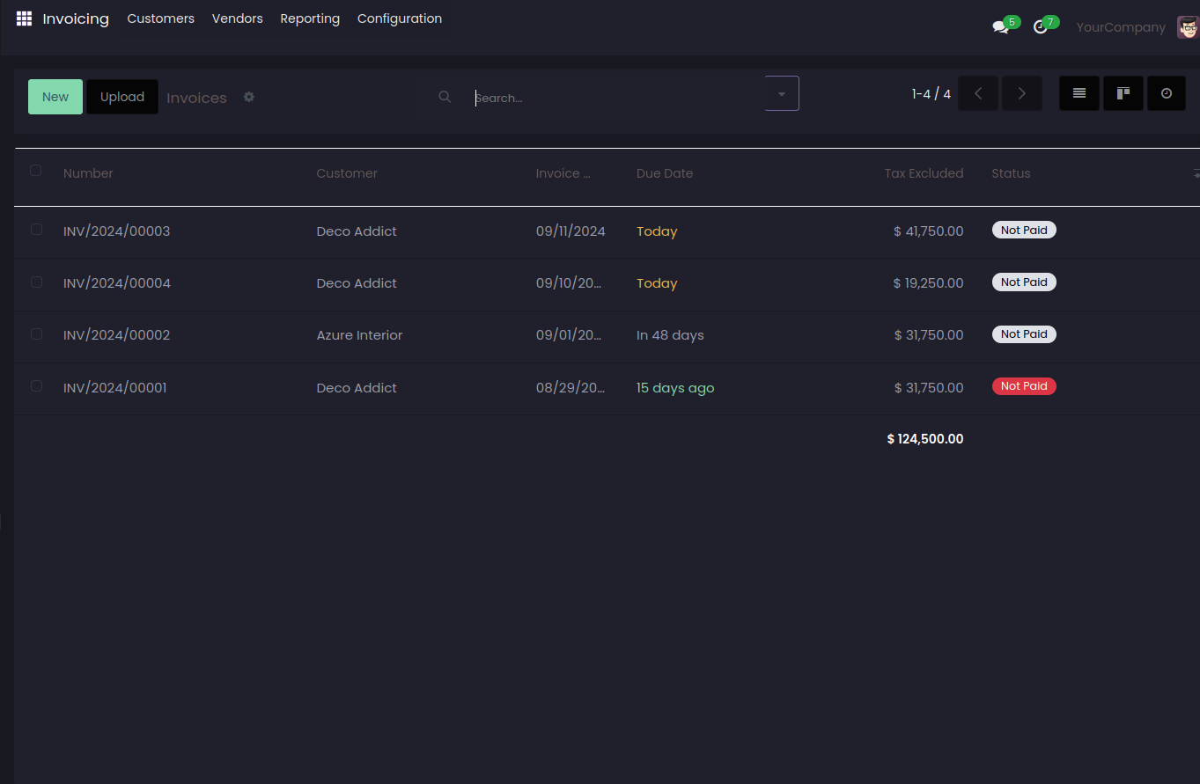Check the box for INV/2024/00003
Viewport: 1200px width, 784px height.
[36, 230]
